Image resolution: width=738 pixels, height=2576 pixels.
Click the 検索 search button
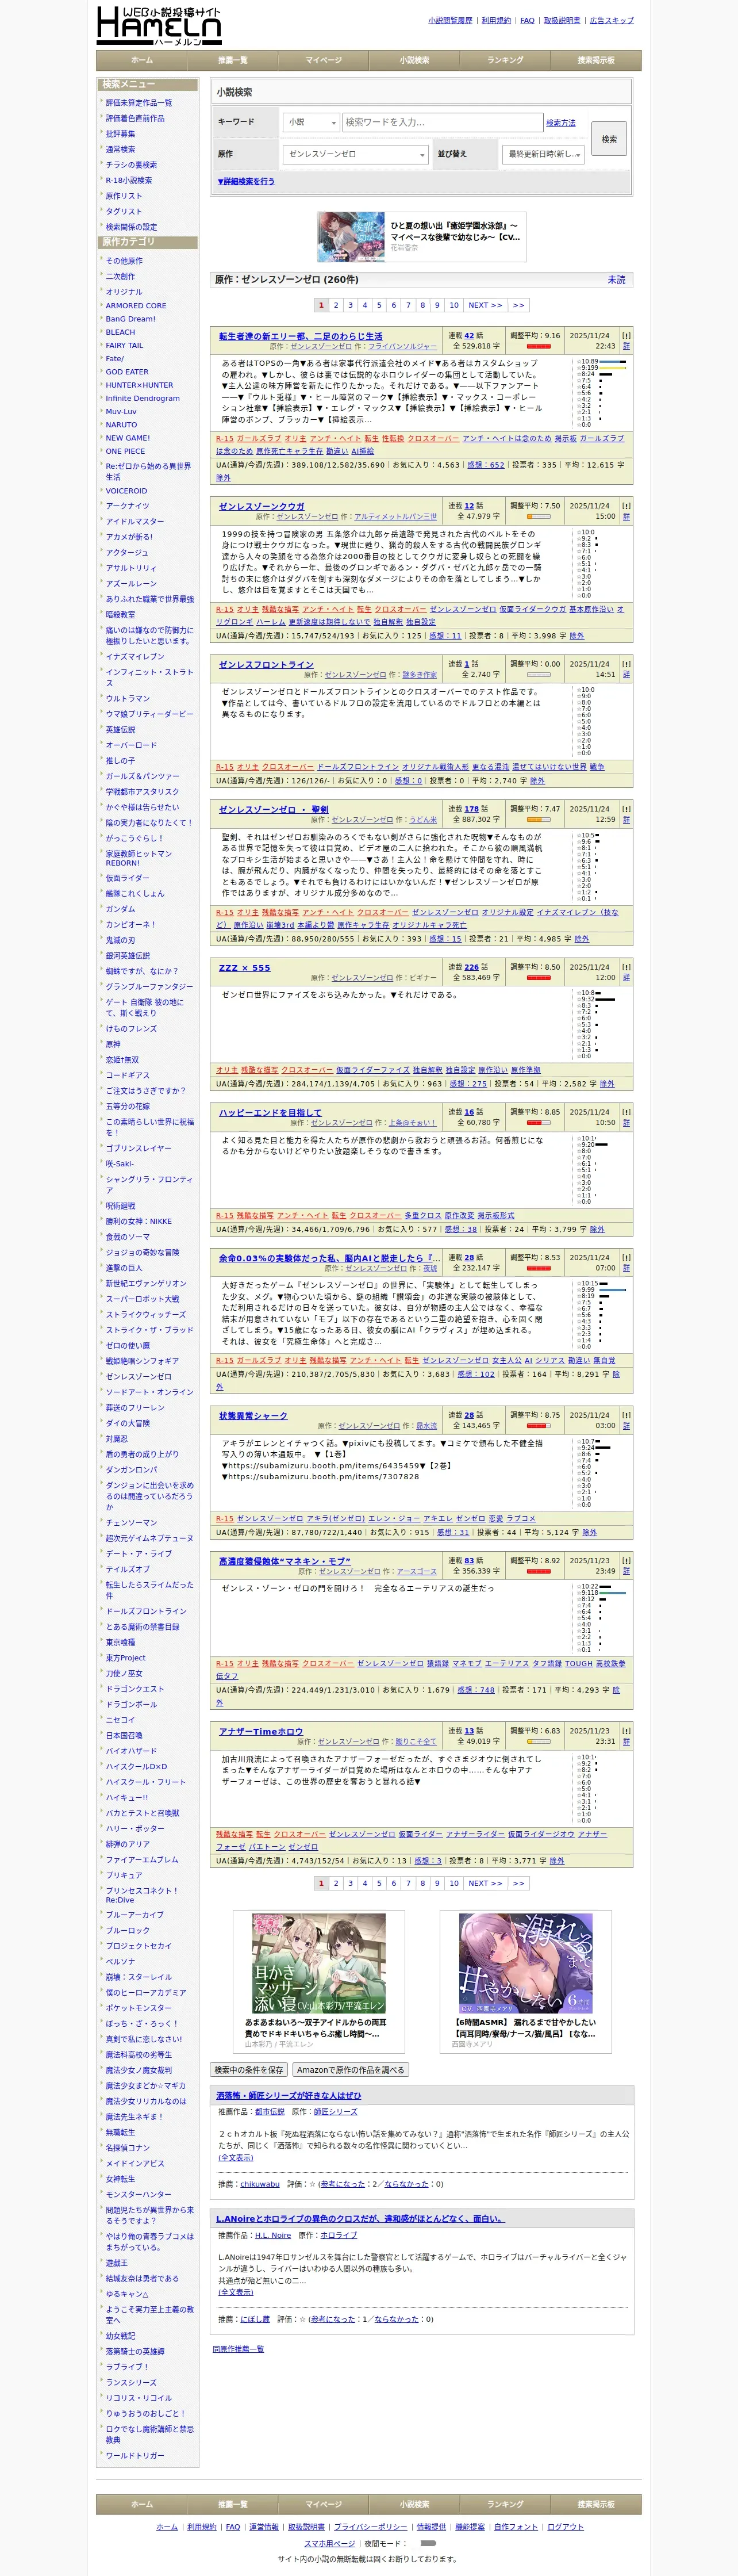pyautogui.click(x=609, y=139)
